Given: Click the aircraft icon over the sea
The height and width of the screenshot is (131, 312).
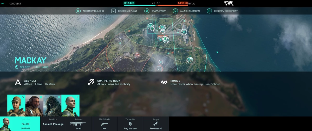Looking at the screenshot, I should [217, 52].
